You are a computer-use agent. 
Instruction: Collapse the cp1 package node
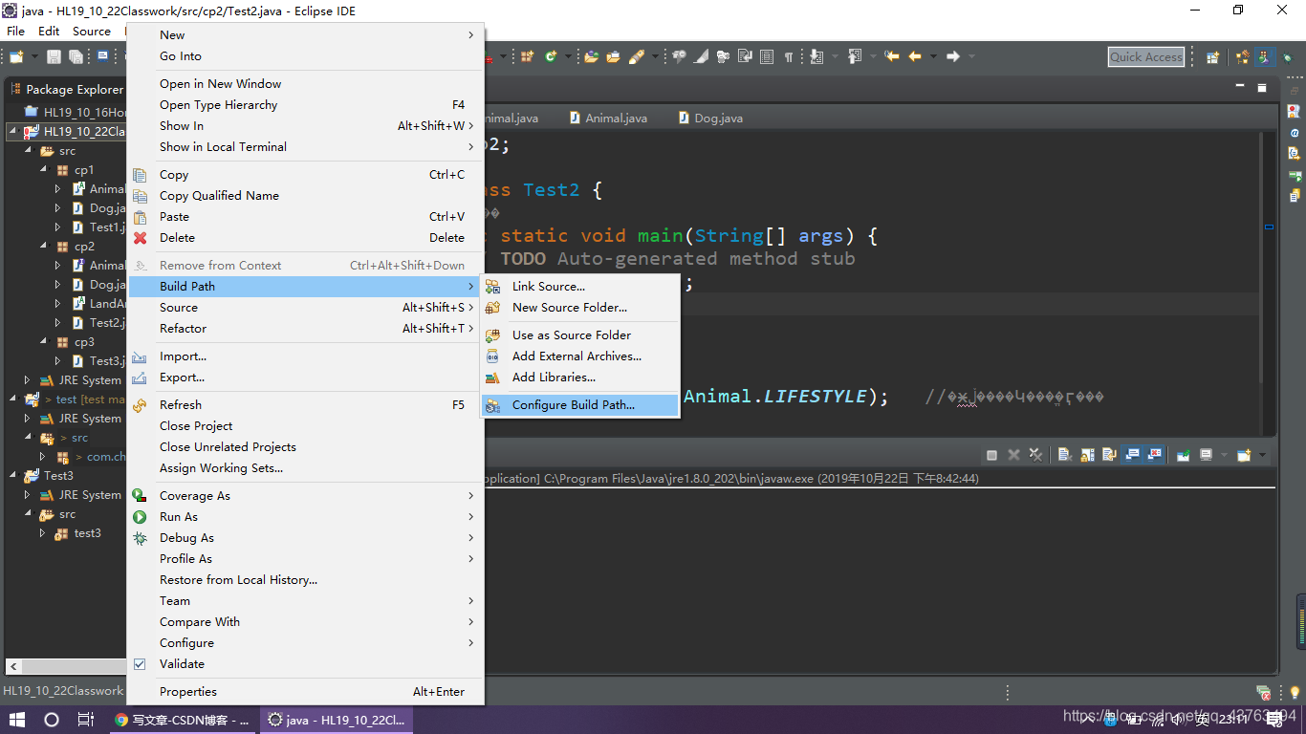43,170
